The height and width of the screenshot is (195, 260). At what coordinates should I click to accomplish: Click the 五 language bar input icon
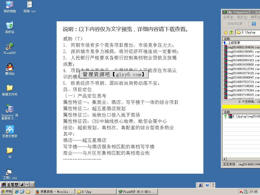(x=201, y=185)
